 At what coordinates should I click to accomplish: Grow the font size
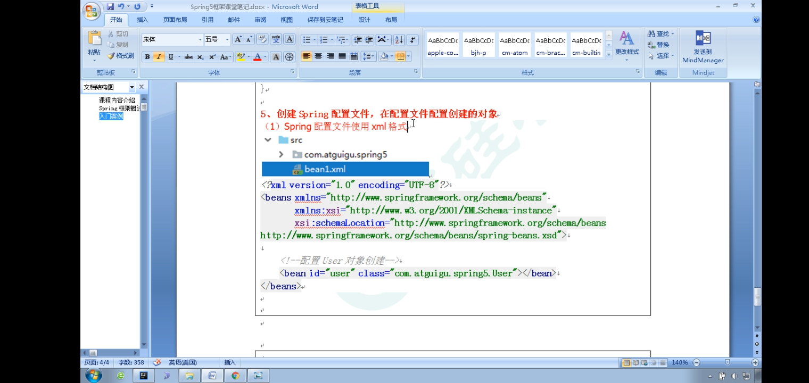pos(238,39)
